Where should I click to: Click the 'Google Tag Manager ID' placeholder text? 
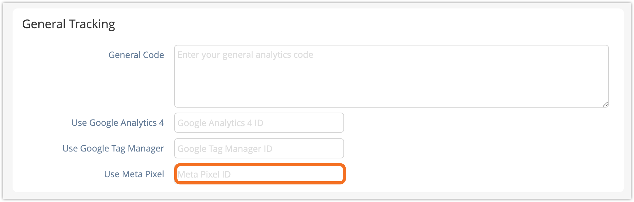pos(225,149)
